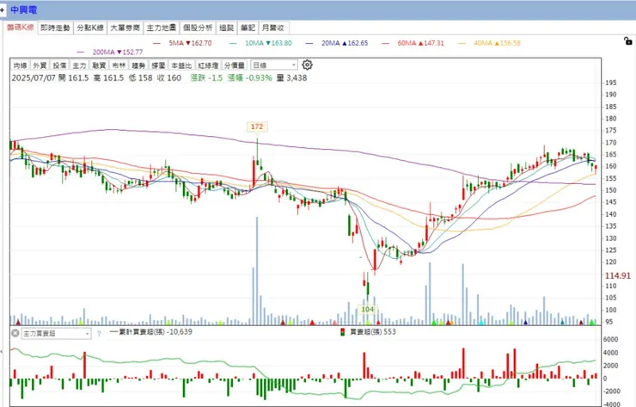Click the 20MA legend entry
This screenshot has width=636, height=407.
[x=337, y=43]
